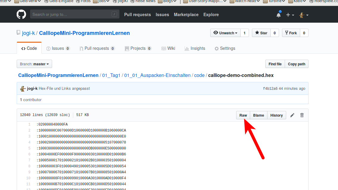Click the stargazers count 0
Viewport: 338px width, 190px height.
274,33
